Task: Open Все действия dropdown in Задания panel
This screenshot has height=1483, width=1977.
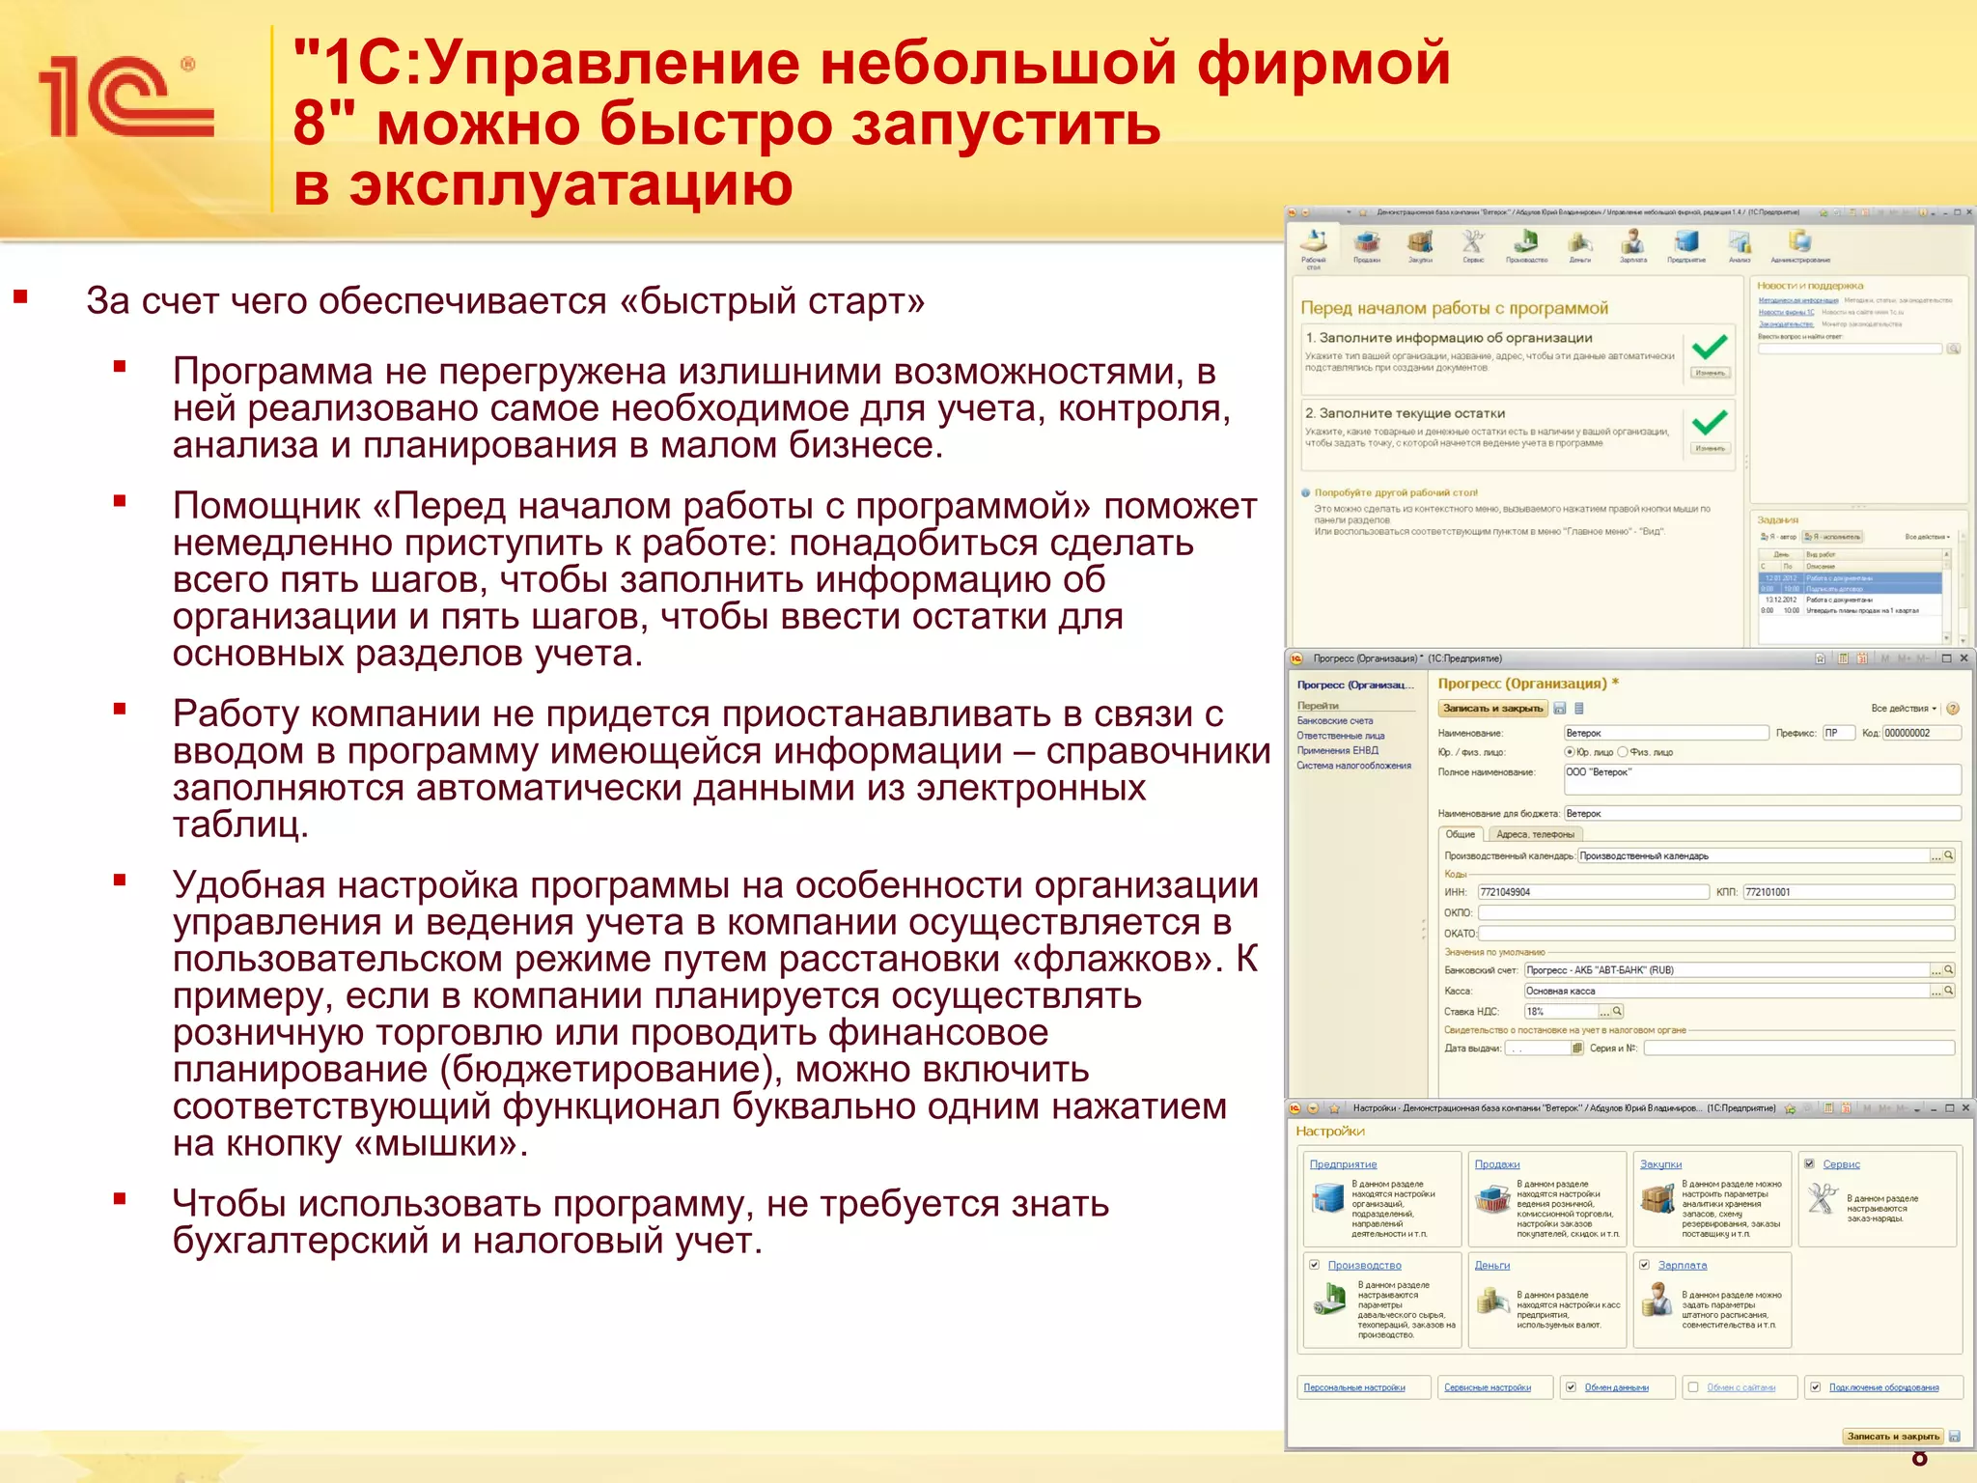Action: point(1927,536)
